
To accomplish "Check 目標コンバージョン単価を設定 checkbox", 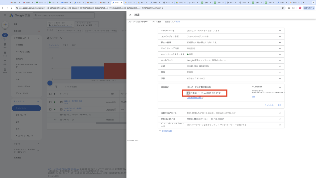I will coord(188,93).
